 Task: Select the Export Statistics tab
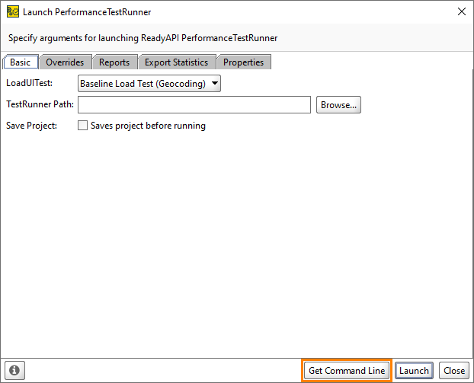click(176, 62)
